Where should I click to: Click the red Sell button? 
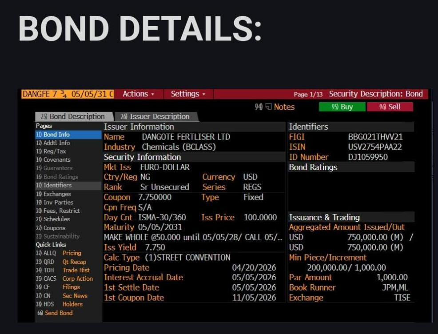391,107
